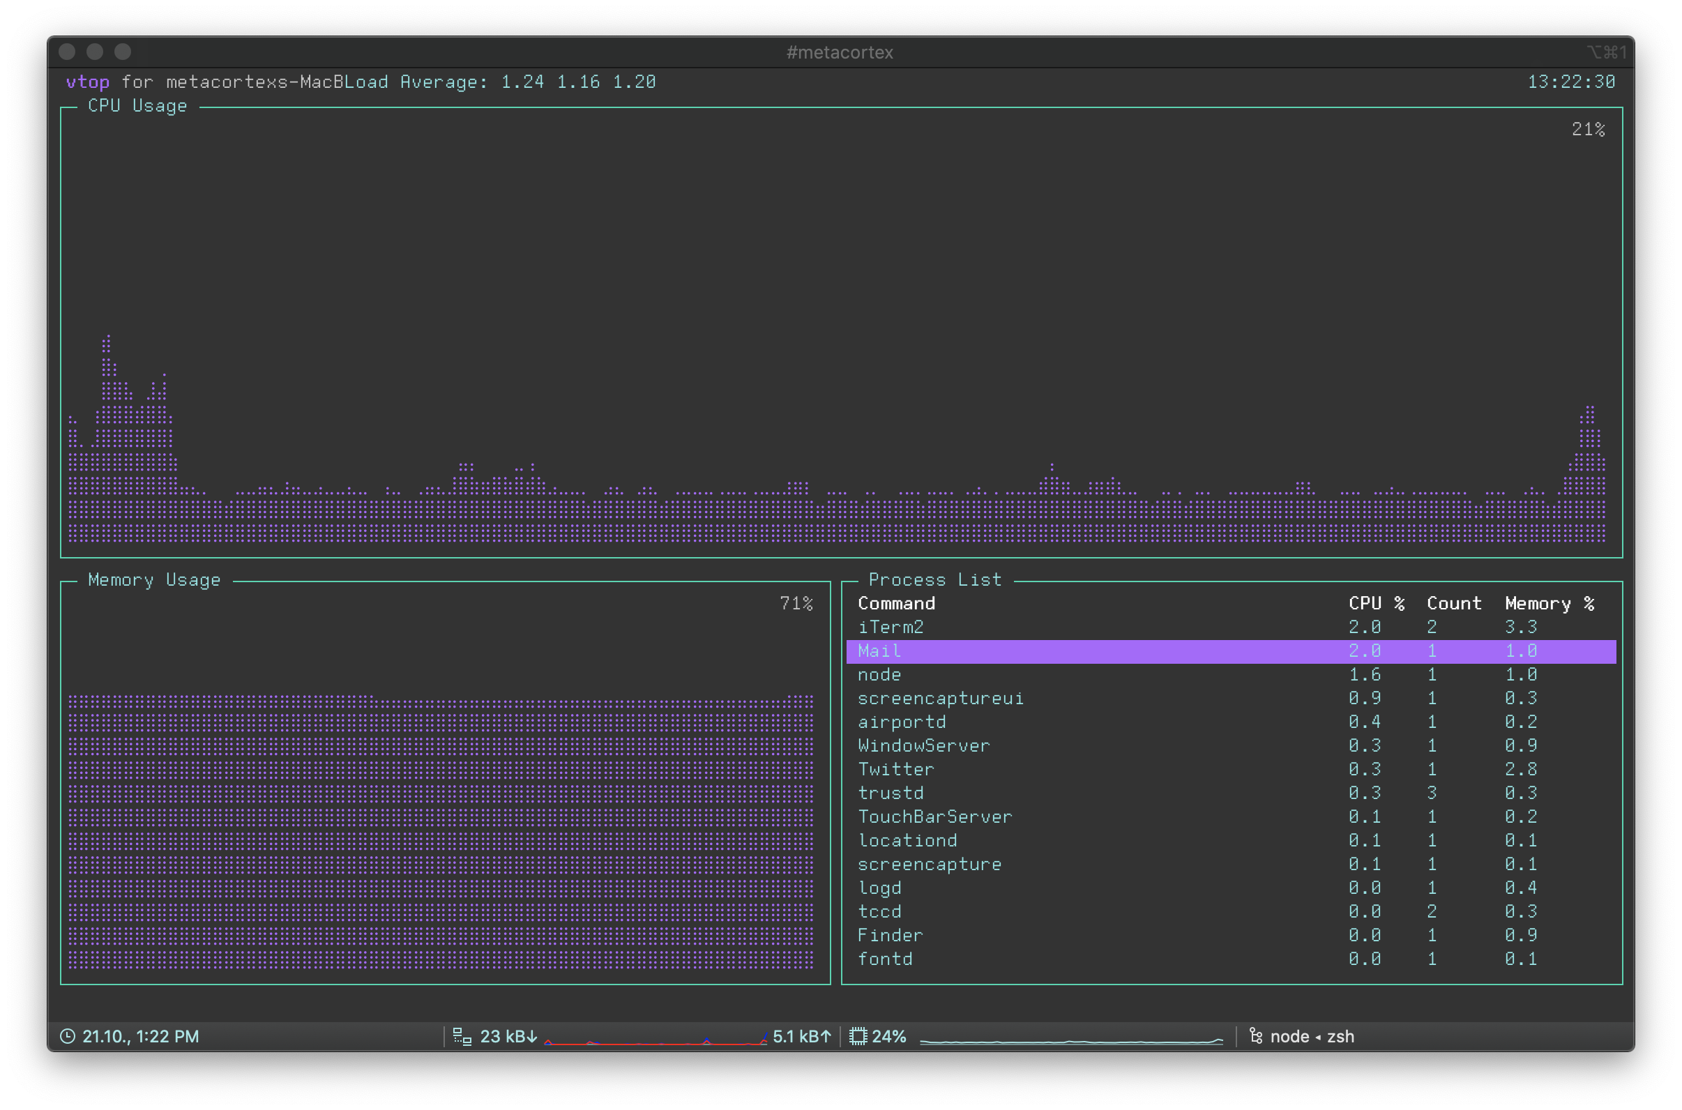Sort by the Memory % column header
The image size is (1682, 1110).
(x=1550, y=603)
